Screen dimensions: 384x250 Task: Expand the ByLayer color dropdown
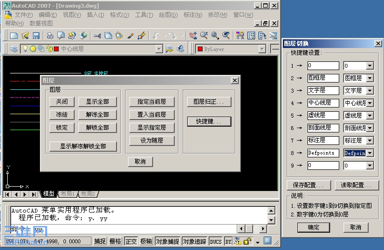click(262, 49)
